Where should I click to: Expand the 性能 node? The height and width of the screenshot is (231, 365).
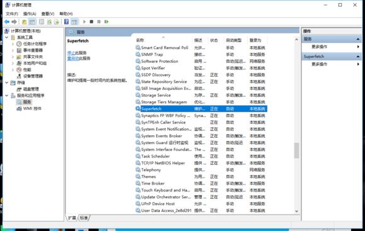point(13,70)
